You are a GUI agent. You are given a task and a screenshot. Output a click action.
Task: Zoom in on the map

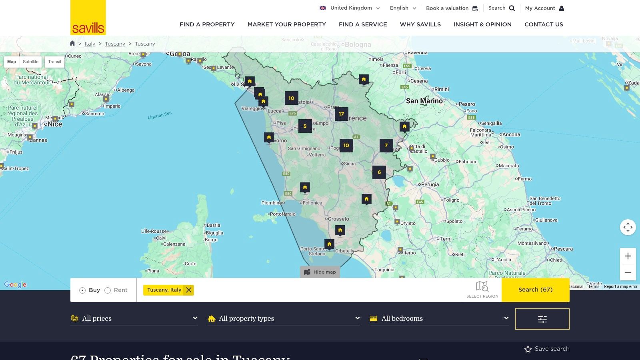click(628, 256)
